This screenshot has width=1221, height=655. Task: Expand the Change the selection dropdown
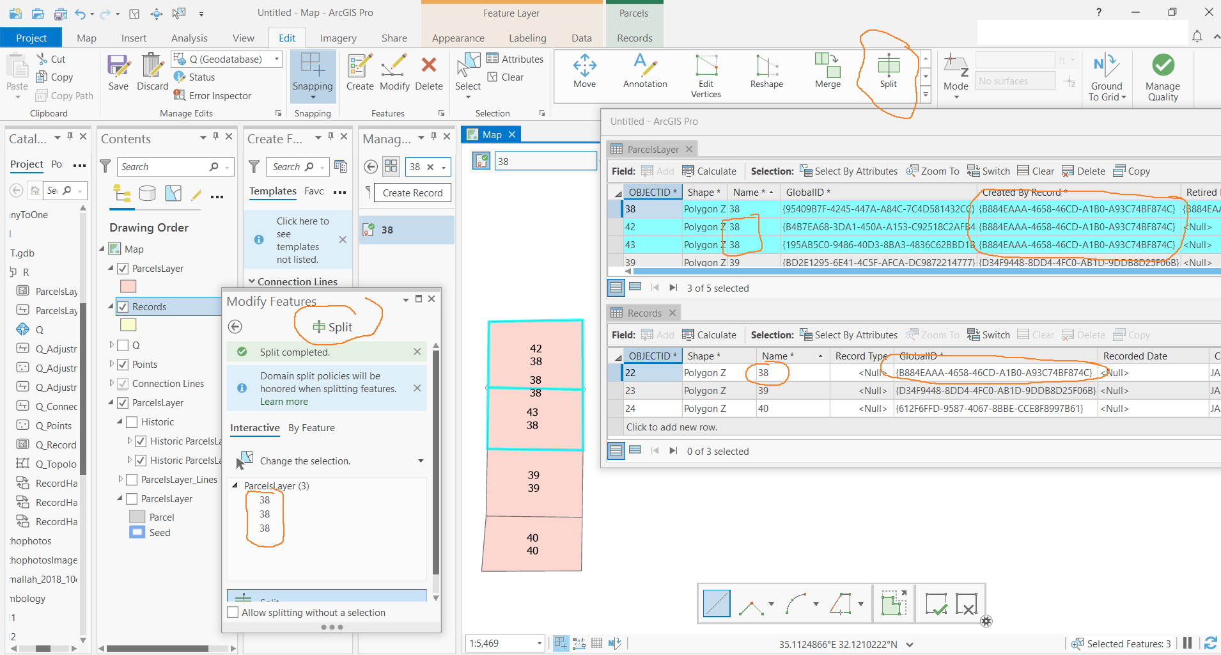click(421, 461)
